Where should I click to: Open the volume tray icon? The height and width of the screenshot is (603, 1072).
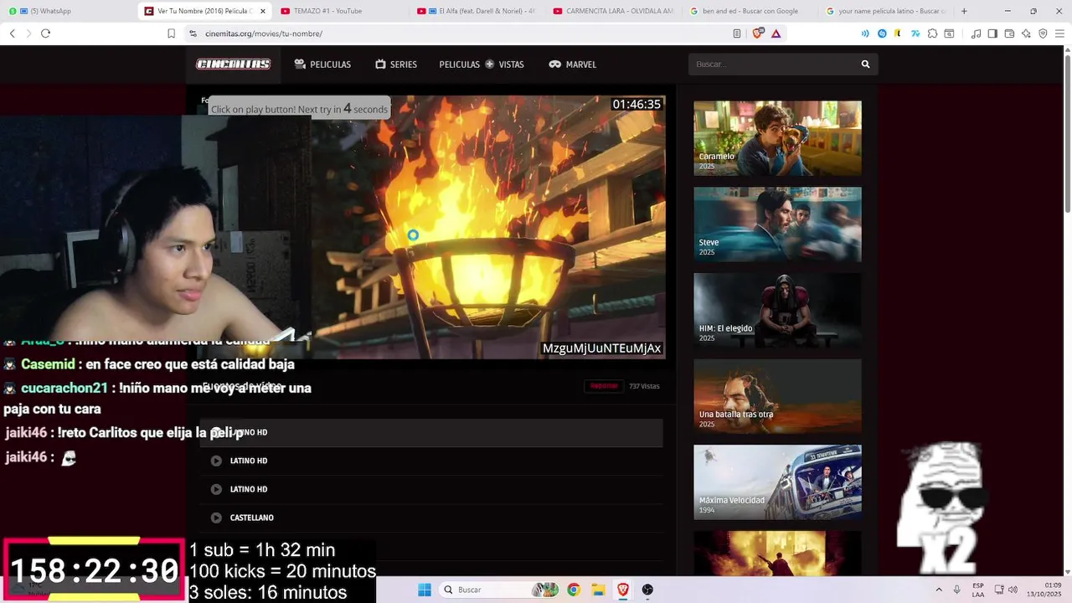(1013, 590)
